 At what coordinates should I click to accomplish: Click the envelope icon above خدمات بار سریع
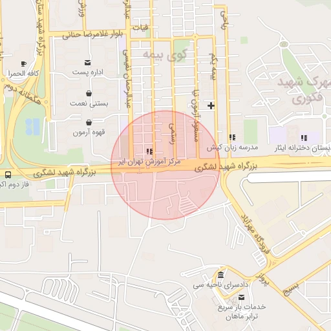(x=241, y=297)
